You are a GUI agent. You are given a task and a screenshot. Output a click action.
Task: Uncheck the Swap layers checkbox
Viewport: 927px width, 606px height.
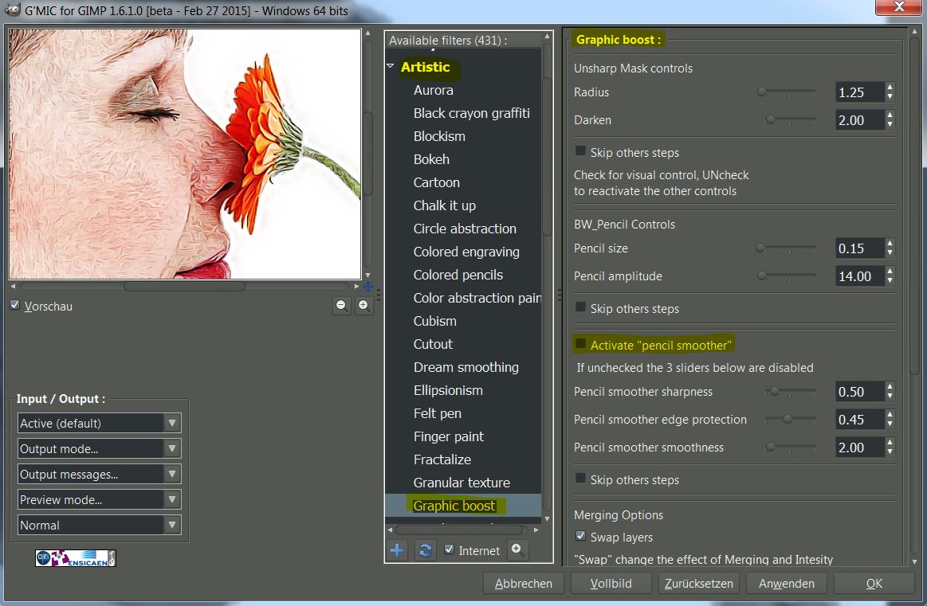click(580, 537)
